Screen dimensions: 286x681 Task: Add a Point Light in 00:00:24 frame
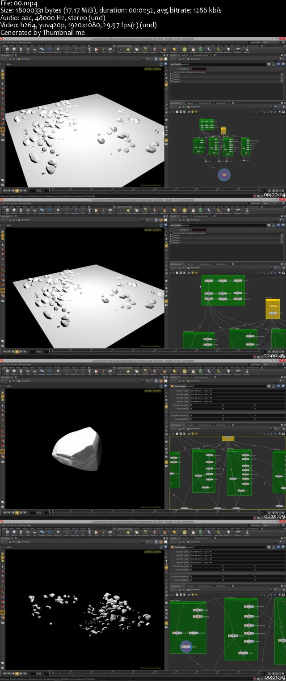point(128,49)
